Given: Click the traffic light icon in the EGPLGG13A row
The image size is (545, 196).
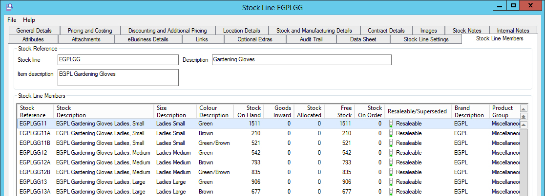Looking at the screenshot, I should [391, 192].
